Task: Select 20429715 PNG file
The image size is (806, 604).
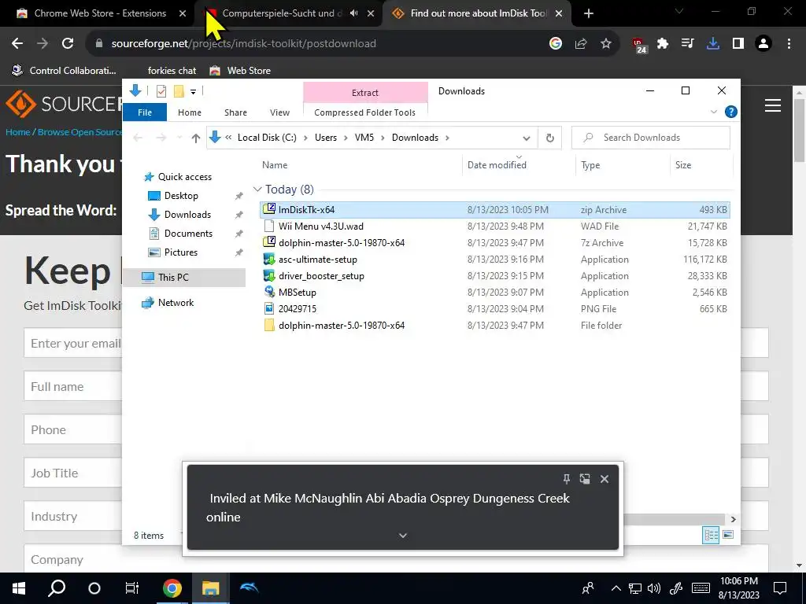Action: pos(494,308)
